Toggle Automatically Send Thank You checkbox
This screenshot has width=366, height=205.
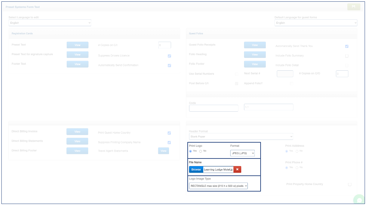pos(347,46)
